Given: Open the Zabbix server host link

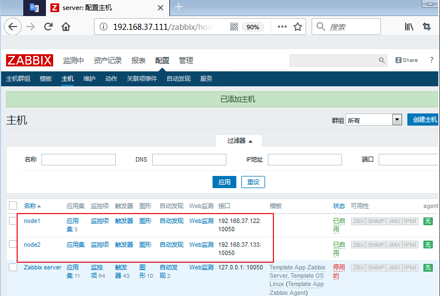Looking at the screenshot, I should pyautogui.click(x=43, y=267).
